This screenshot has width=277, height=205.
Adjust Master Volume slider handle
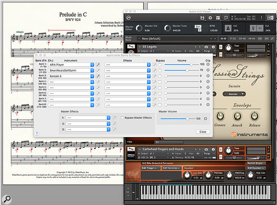(x=187, y=119)
